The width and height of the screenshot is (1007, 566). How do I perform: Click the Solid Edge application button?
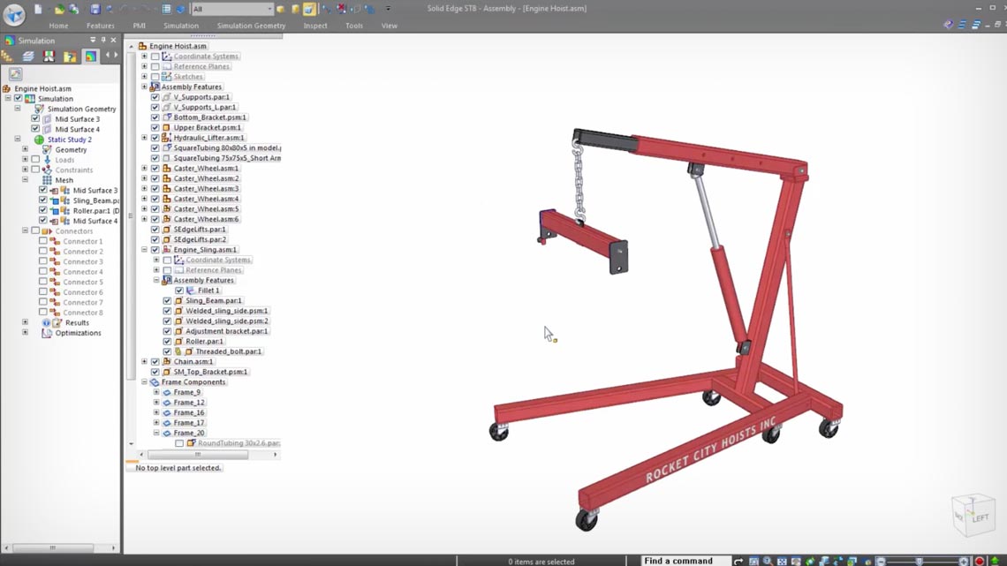[x=14, y=15]
